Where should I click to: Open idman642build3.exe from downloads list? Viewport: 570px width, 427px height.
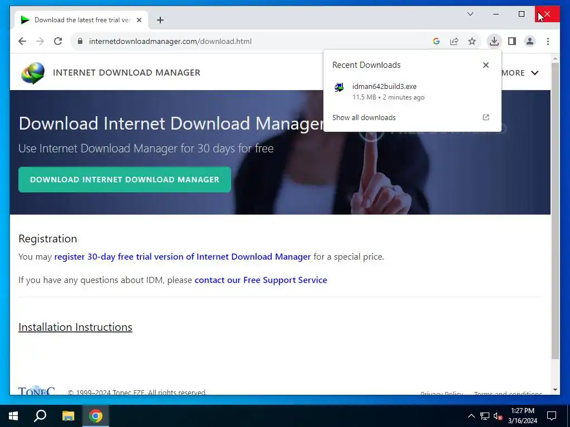pyautogui.click(x=412, y=92)
